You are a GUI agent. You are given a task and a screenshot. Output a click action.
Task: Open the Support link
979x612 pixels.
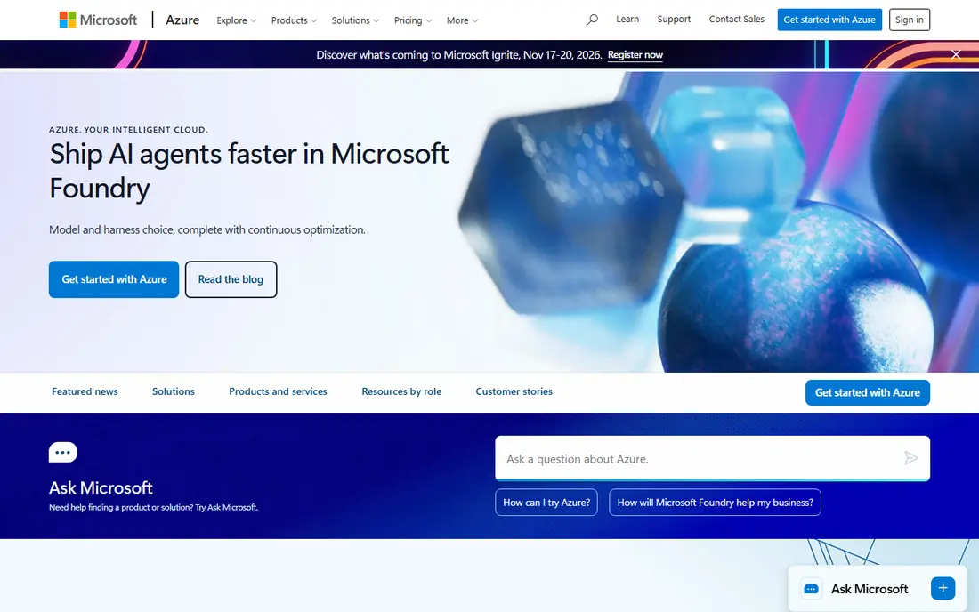674,20
